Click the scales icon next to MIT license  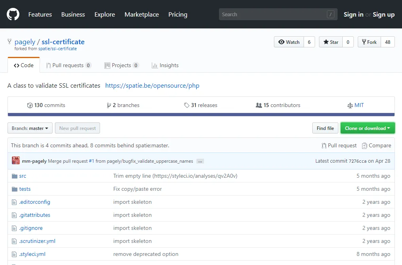pyautogui.click(x=349, y=105)
